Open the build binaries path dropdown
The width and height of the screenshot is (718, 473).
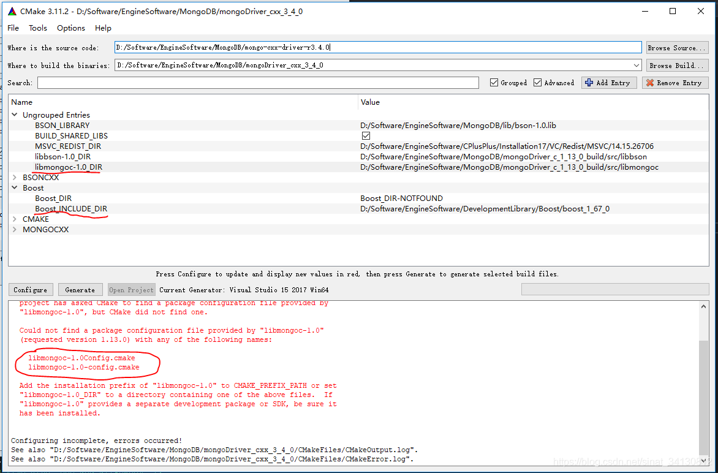coord(636,66)
